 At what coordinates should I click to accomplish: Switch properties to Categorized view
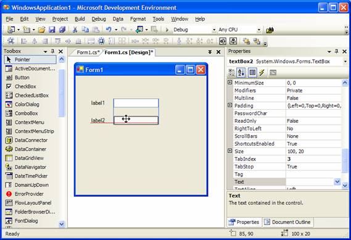click(x=231, y=72)
